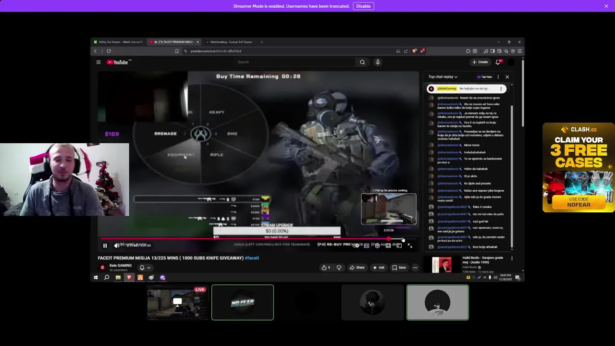Viewport: 615px width, 346px height.
Task: Close the chat replay panel
Action: click(x=507, y=77)
